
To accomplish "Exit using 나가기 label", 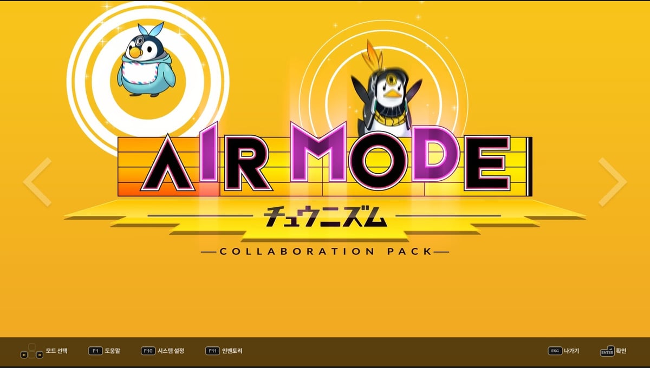I will coord(571,351).
